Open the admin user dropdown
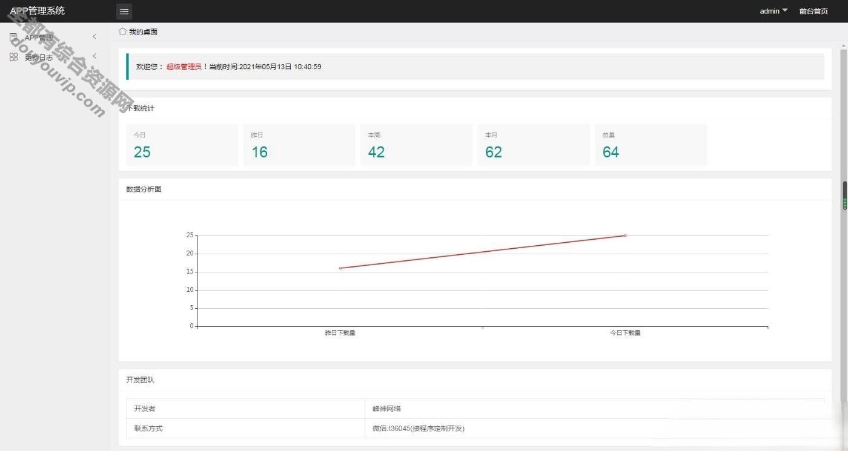Viewport: 848px width, 451px height. pyautogui.click(x=773, y=11)
